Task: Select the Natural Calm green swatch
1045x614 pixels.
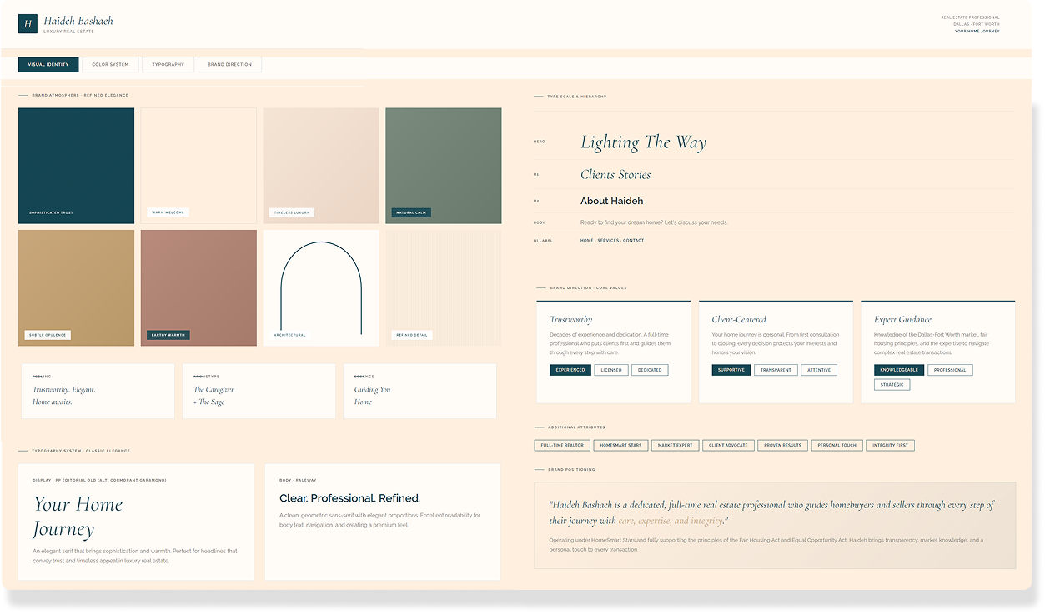Action: click(x=443, y=165)
